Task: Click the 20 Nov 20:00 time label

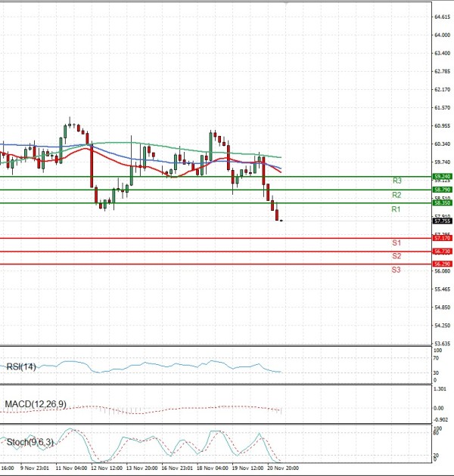Action: (x=285, y=468)
